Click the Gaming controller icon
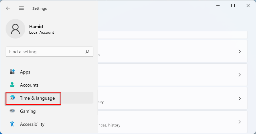Viewport: 256px width, 134px height. (x=12, y=111)
